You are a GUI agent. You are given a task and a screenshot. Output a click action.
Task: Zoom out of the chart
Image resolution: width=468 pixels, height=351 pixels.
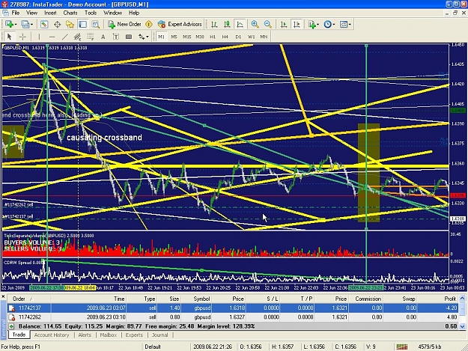click(x=268, y=24)
